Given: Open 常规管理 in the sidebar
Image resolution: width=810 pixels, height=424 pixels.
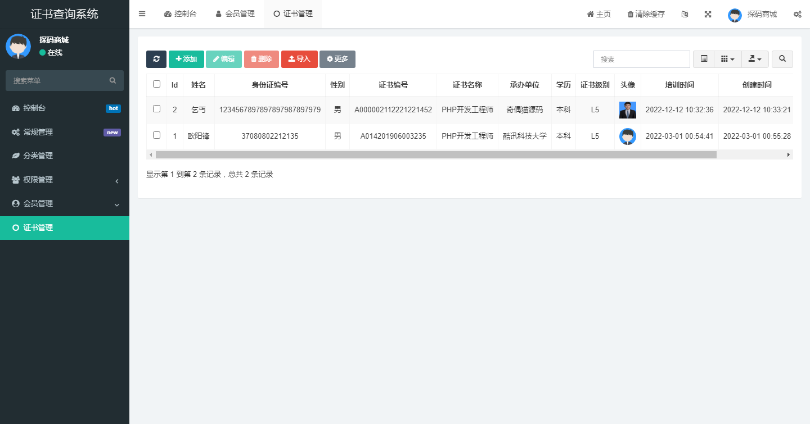Looking at the screenshot, I should click(x=65, y=133).
